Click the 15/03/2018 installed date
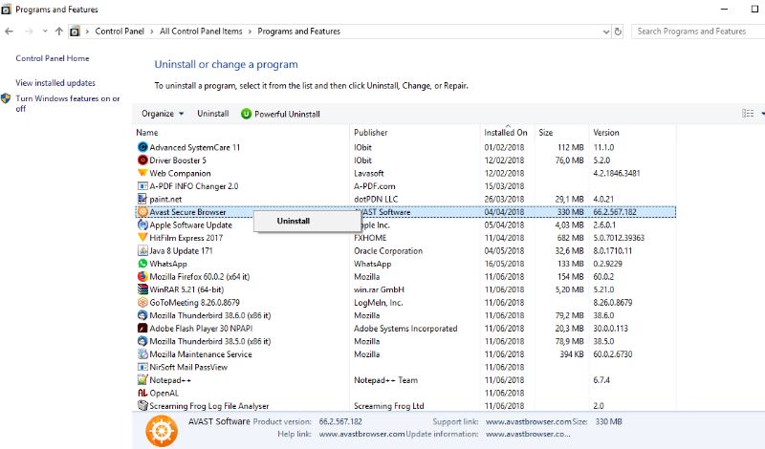 coord(504,186)
